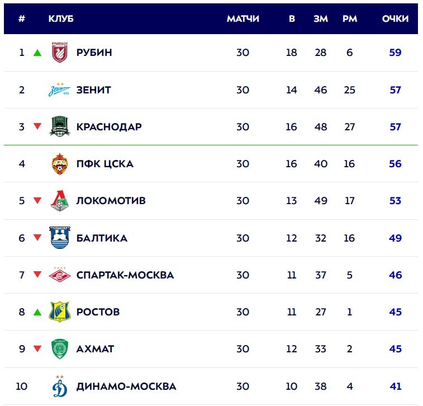Open the СПАРТАК-МОСКВА team link
Image resolution: width=423 pixels, height=406 pixels.
click(x=125, y=275)
